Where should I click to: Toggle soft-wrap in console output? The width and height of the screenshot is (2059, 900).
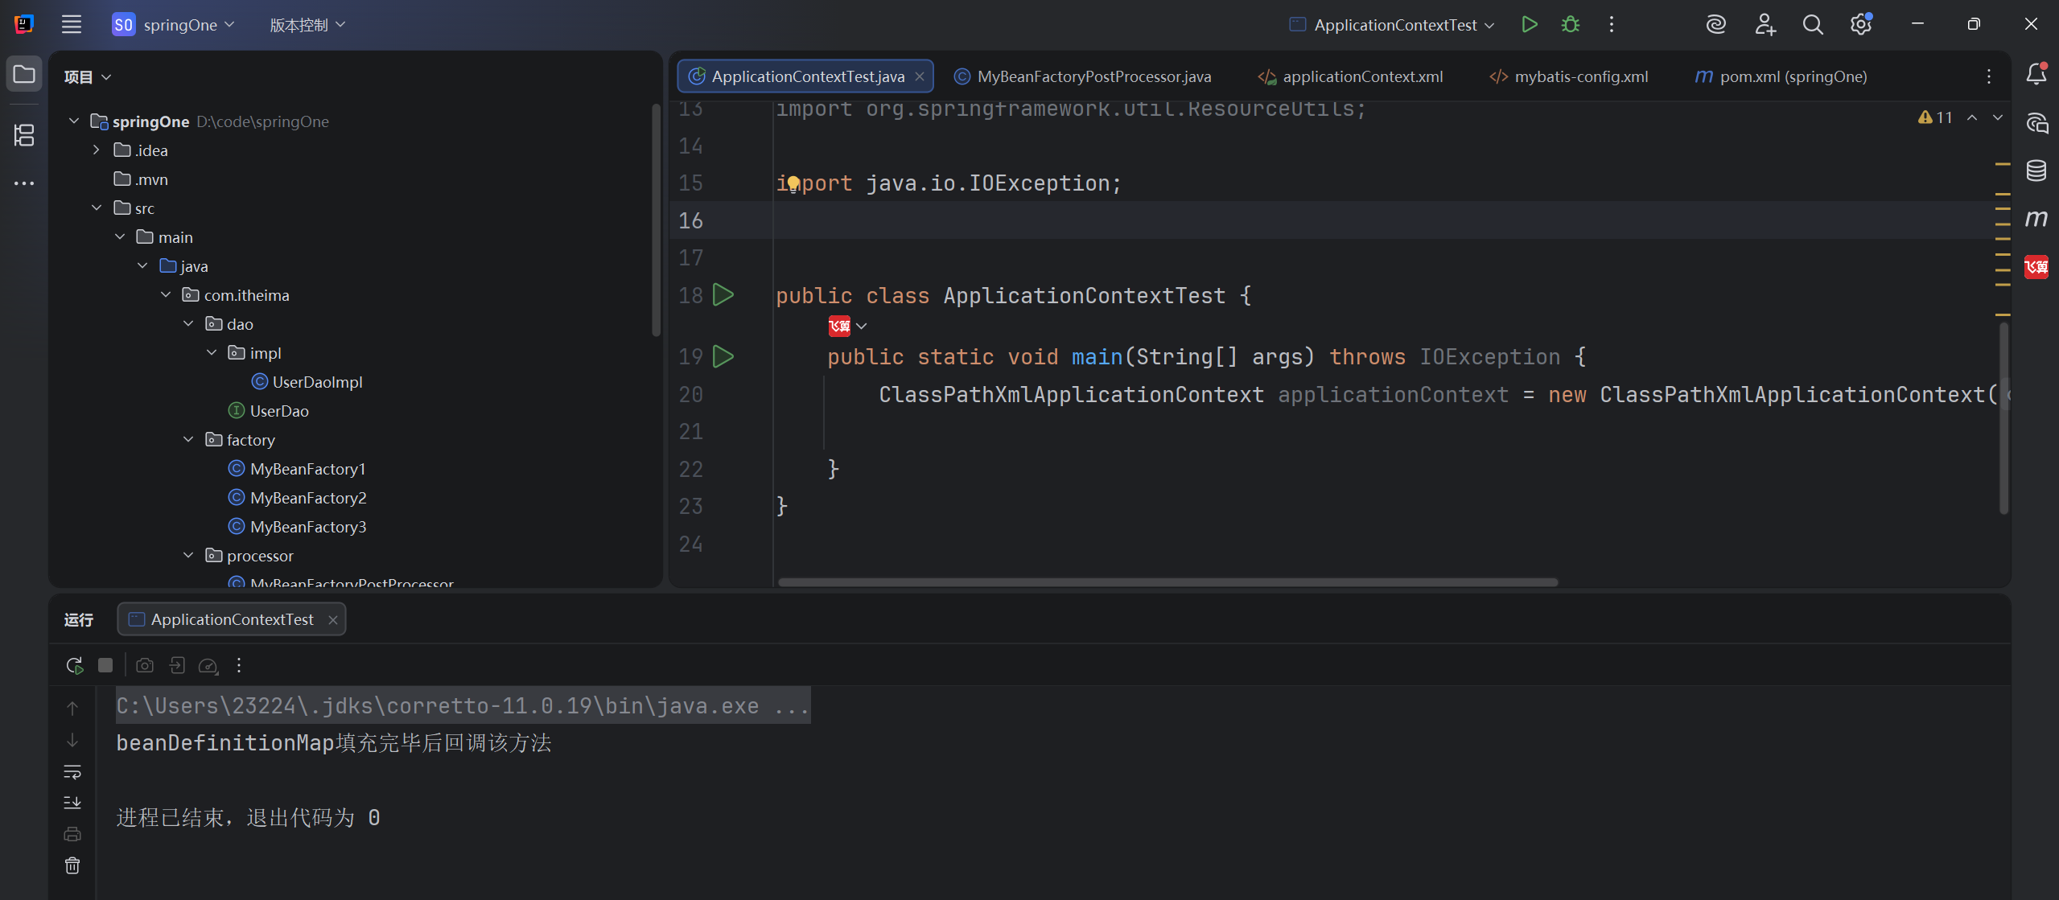72,772
